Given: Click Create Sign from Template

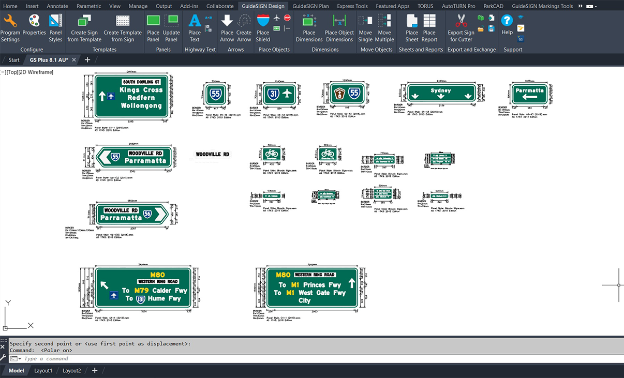Looking at the screenshot, I should tap(84, 28).
